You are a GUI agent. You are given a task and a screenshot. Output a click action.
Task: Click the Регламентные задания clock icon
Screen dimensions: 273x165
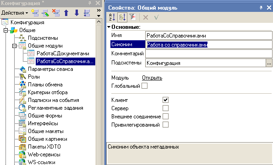coord(22,108)
